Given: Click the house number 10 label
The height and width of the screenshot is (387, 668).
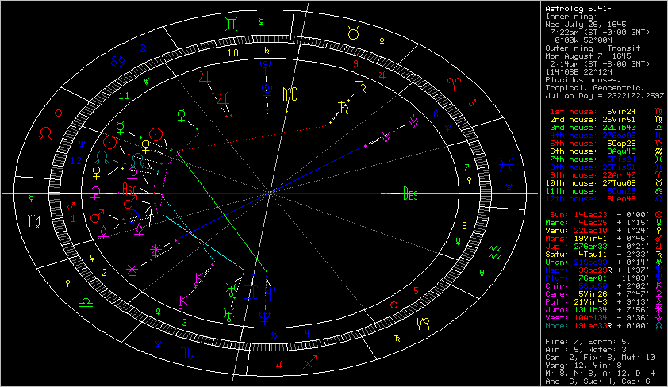Looking at the screenshot, I should click(232, 53).
